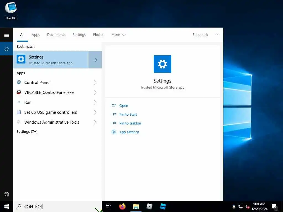
Task: Click the water drop tray icon
Action: click(x=234, y=206)
